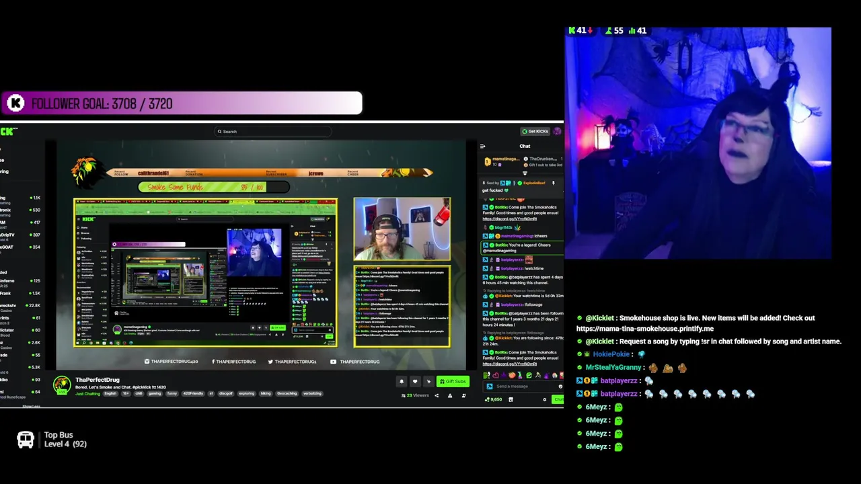Image resolution: width=861 pixels, height=484 pixels.
Task: Click MrStealYaGranny username in overlay chat
Action: [x=613, y=368]
